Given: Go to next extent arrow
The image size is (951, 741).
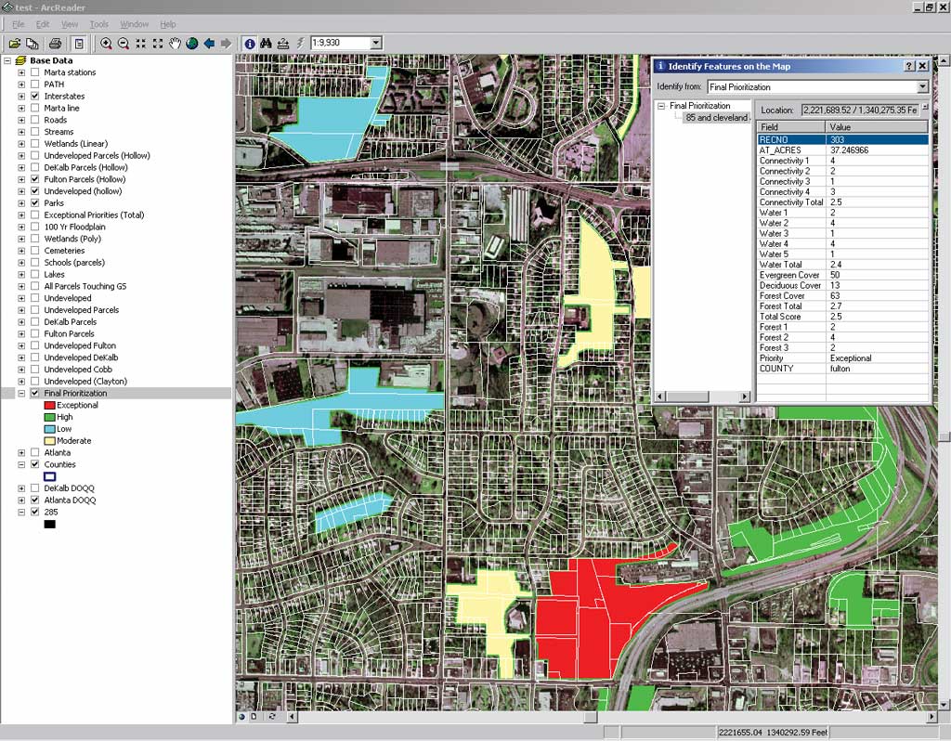Looking at the screenshot, I should 227,43.
